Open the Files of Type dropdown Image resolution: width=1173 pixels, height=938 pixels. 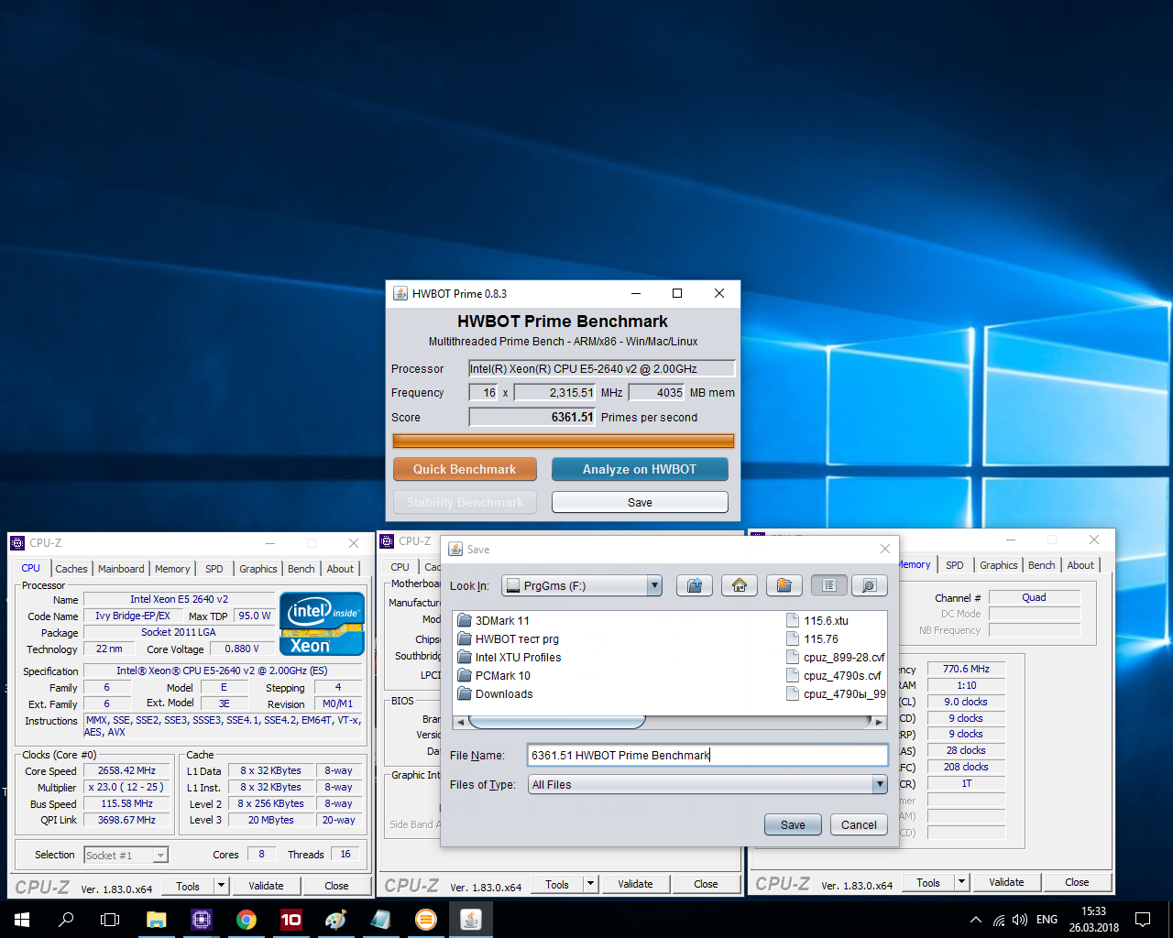coord(880,784)
